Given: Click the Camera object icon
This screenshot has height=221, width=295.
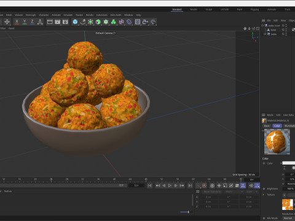Looking at the screenshot, I should pos(146,21).
